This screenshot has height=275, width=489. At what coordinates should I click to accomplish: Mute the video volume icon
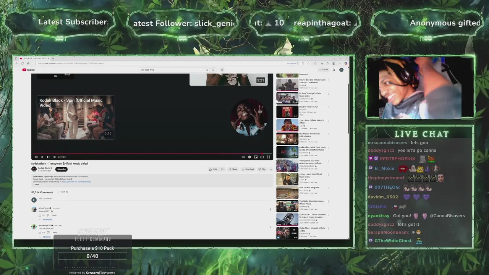54,157
